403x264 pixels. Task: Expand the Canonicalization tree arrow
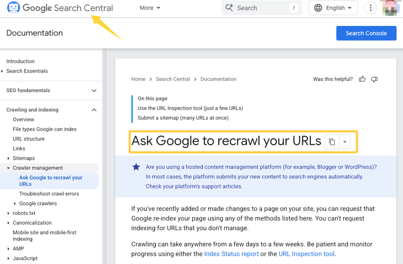tap(8, 223)
